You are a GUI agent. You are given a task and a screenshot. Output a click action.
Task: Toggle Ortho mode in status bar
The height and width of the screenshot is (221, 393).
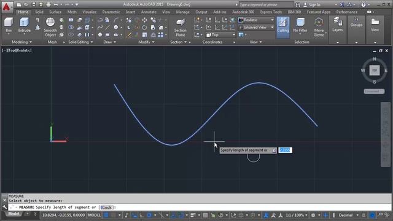[142, 215]
